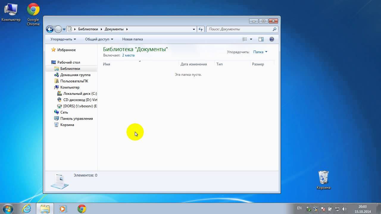Viewport: 381px width, 214px height.
Task: Select the Компьютер desktop icon
Action: point(11,13)
